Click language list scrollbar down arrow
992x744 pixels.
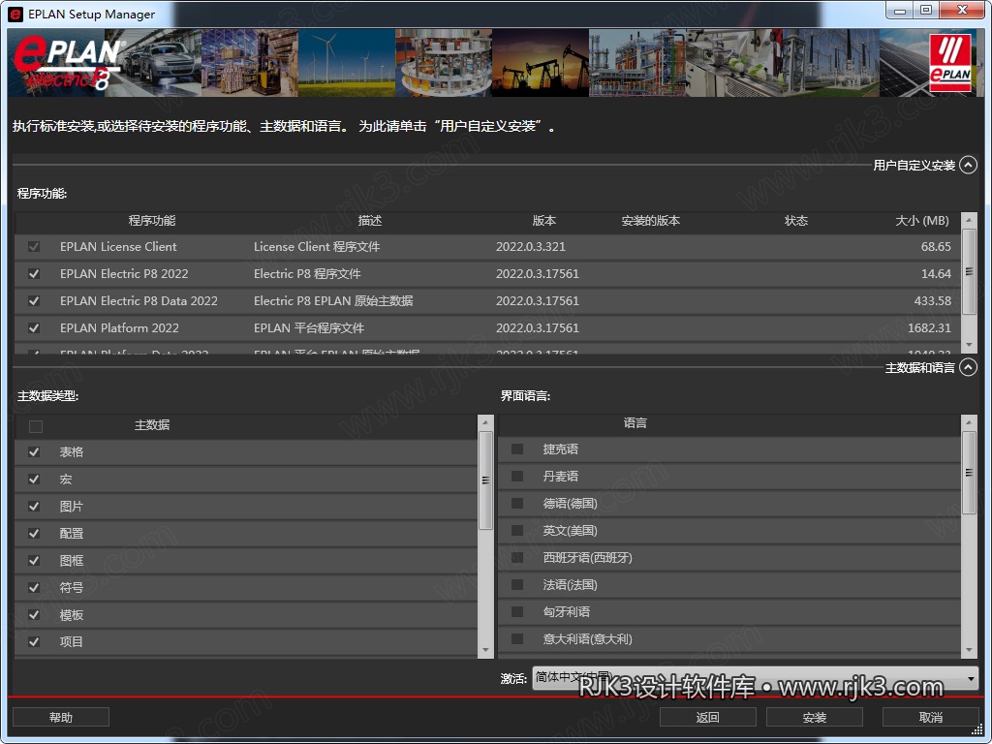point(969,650)
